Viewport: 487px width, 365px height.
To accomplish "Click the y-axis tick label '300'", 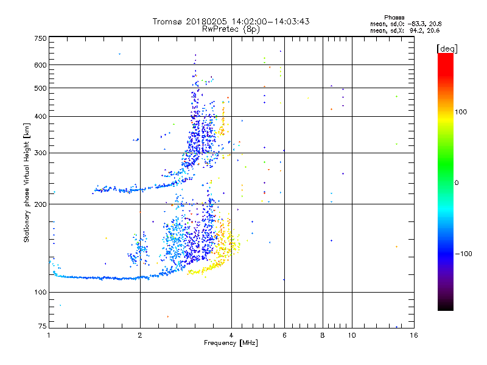I will pos(40,153).
